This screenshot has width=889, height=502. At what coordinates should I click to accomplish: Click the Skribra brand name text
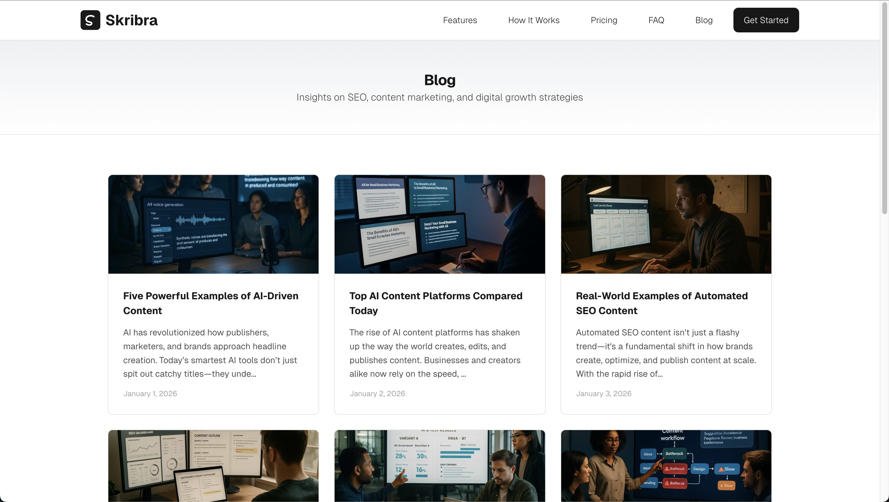tap(131, 20)
